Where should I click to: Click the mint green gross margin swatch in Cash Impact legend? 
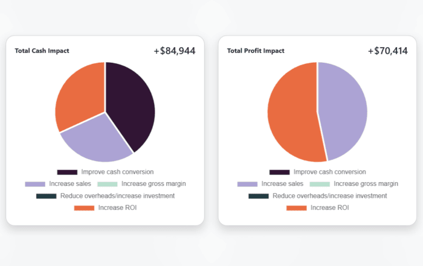(x=107, y=184)
